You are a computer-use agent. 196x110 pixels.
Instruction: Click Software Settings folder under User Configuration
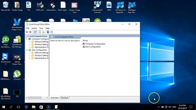coord(41,53)
